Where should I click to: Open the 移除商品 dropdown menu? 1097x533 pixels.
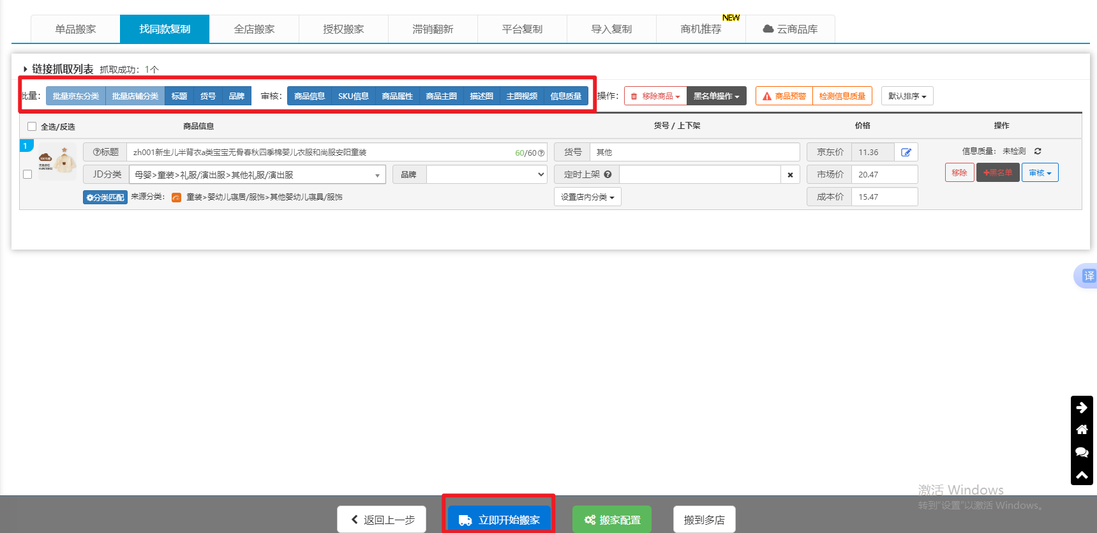655,96
